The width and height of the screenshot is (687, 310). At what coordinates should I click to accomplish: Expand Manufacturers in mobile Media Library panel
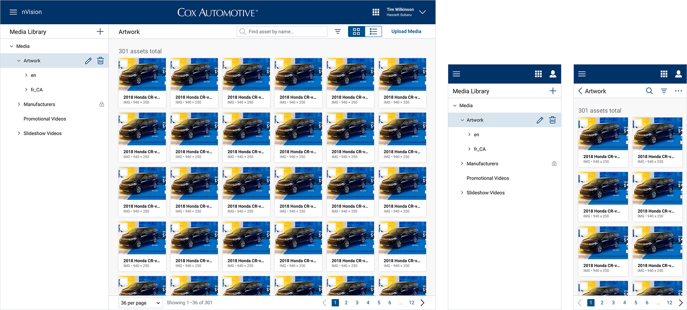pyautogui.click(x=462, y=164)
